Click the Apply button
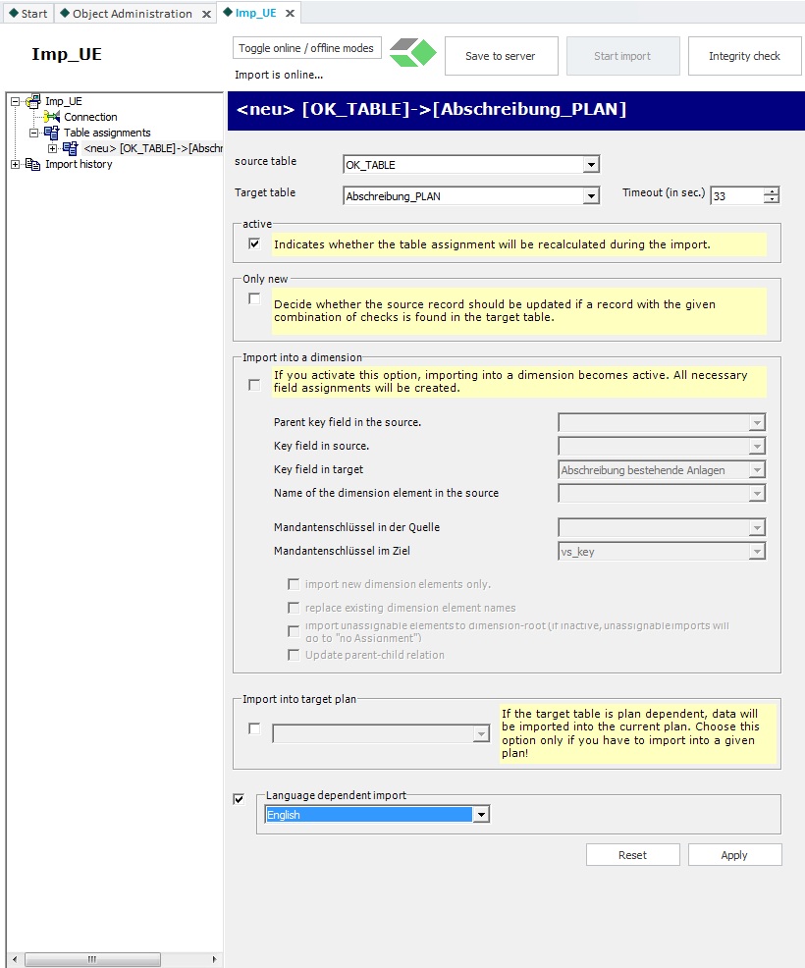The height and width of the screenshot is (968, 805). point(734,855)
